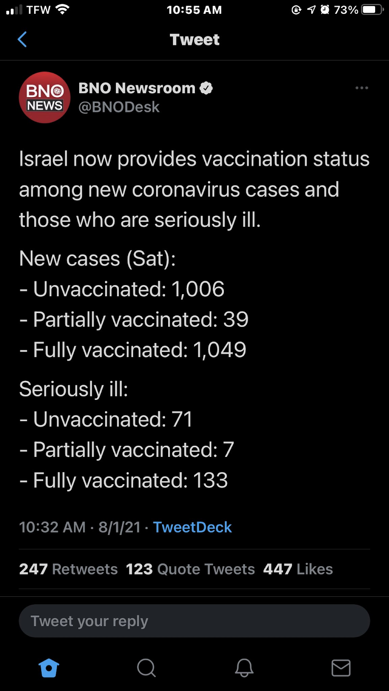Tap the BNO News profile picture
Image resolution: width=389 pixels, height=691 pixels.
(x=45, y=98)
